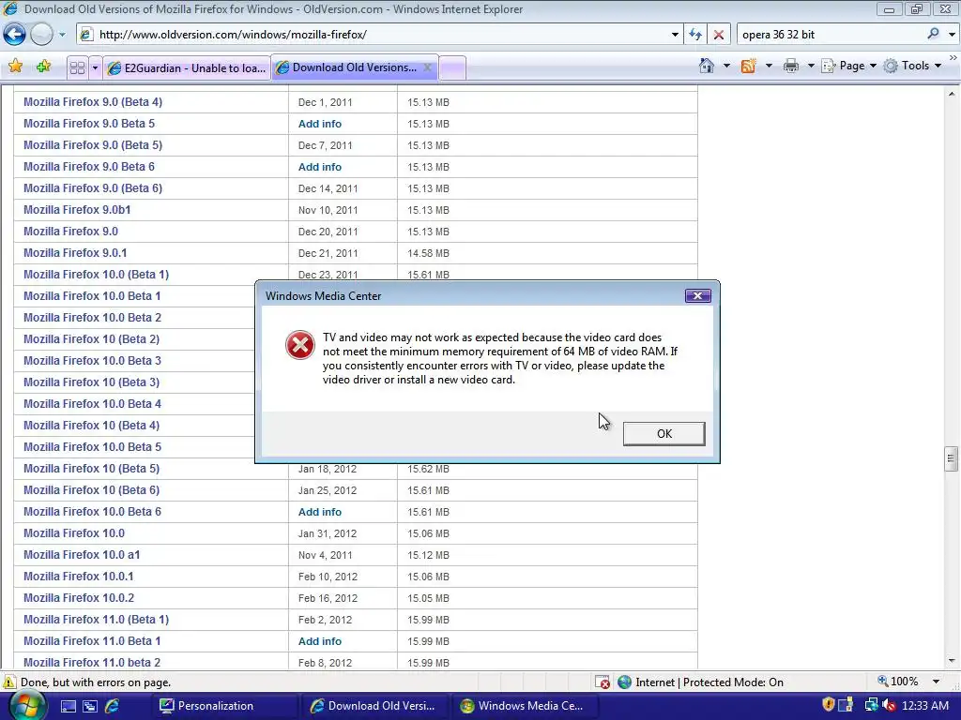This screenshot has height=720, width=961.
Task: Click the search box with 'opera 36 32 bit'
Action: (831, 35)
